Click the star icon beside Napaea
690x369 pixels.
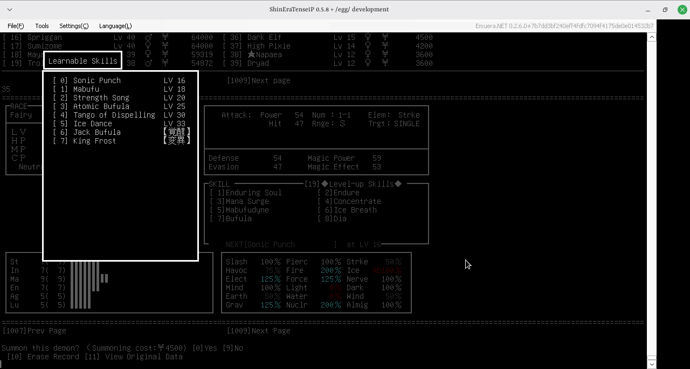[251, 54]
